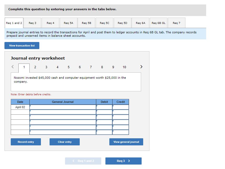
Task: Click Credit cell in April 02 row
Action: 121,107
